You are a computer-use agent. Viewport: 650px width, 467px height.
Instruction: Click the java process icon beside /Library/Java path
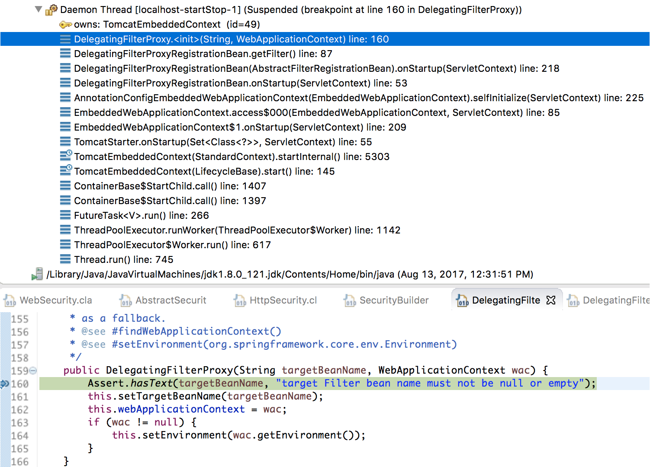[x=37, y=274]
